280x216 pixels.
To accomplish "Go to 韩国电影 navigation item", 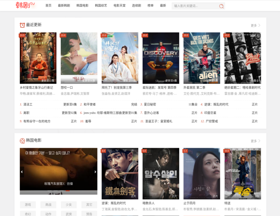I will pyautogui.click(x=83, y=6).
